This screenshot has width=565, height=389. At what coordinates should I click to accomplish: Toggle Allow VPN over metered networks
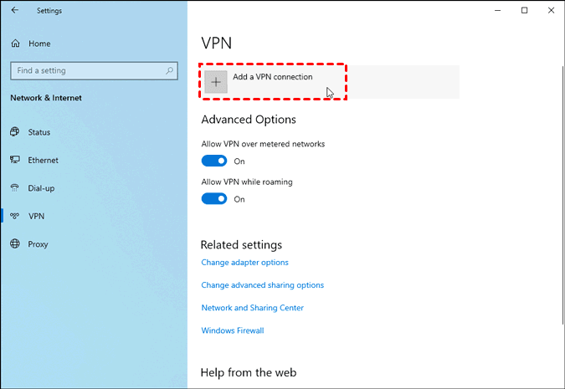214,161
